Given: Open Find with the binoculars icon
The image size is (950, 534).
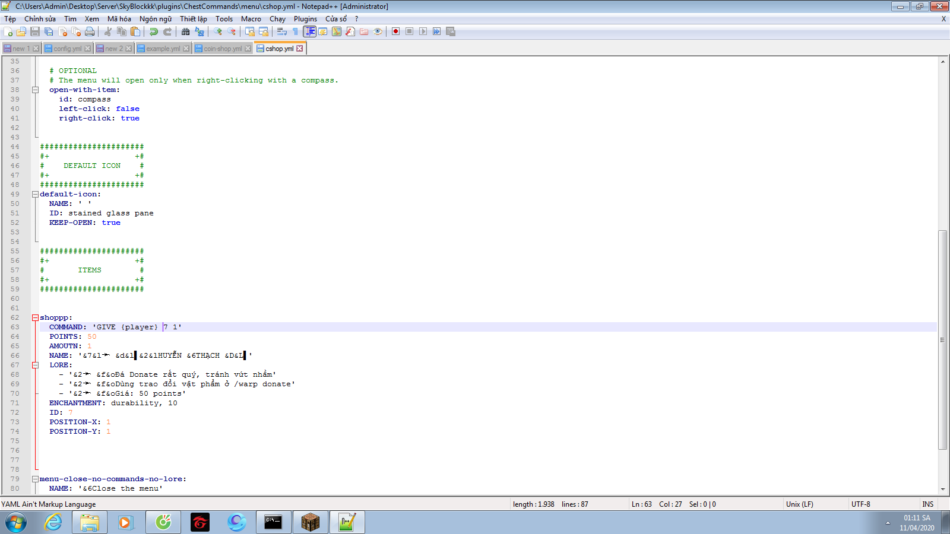Looking at the screenshot, I should [186, 31].
